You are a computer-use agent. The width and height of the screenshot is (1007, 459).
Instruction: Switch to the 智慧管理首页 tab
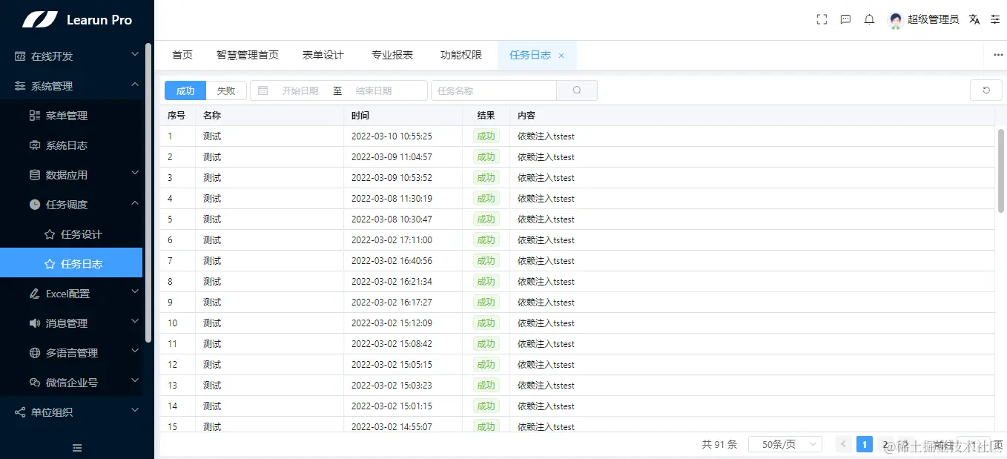(x=248, y=55)
